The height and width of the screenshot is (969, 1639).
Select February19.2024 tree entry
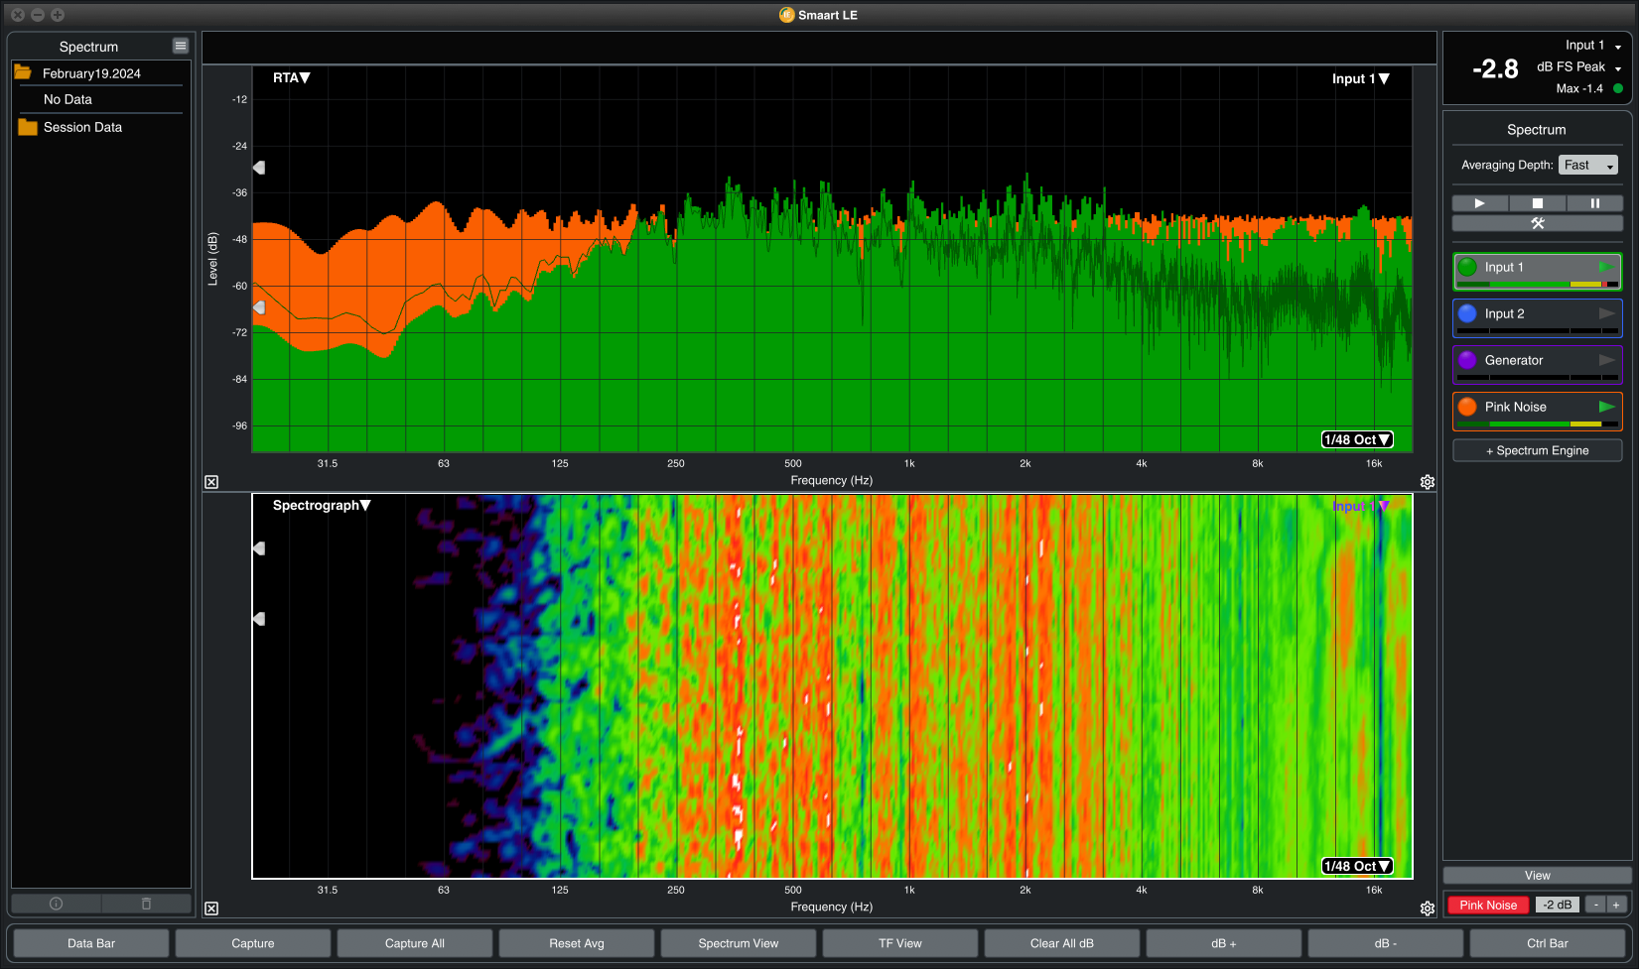coord(91,73)
